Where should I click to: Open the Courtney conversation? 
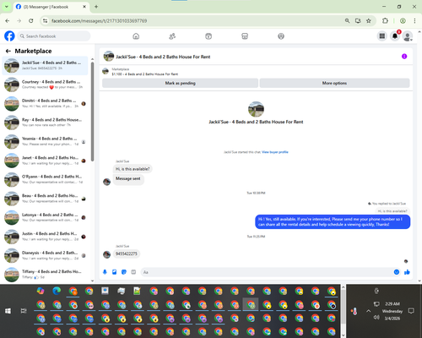click(x=45, y=84)
